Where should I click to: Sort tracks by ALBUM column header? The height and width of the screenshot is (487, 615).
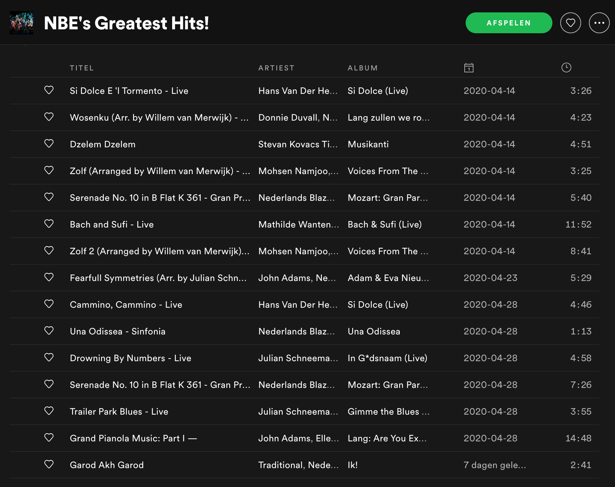pos(363,68)
